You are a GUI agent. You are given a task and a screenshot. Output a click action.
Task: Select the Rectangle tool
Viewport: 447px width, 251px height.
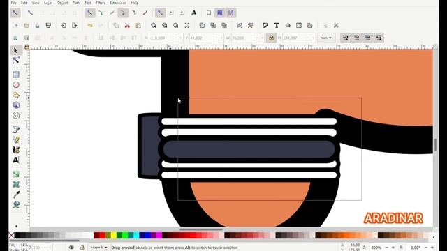point(16,75)
